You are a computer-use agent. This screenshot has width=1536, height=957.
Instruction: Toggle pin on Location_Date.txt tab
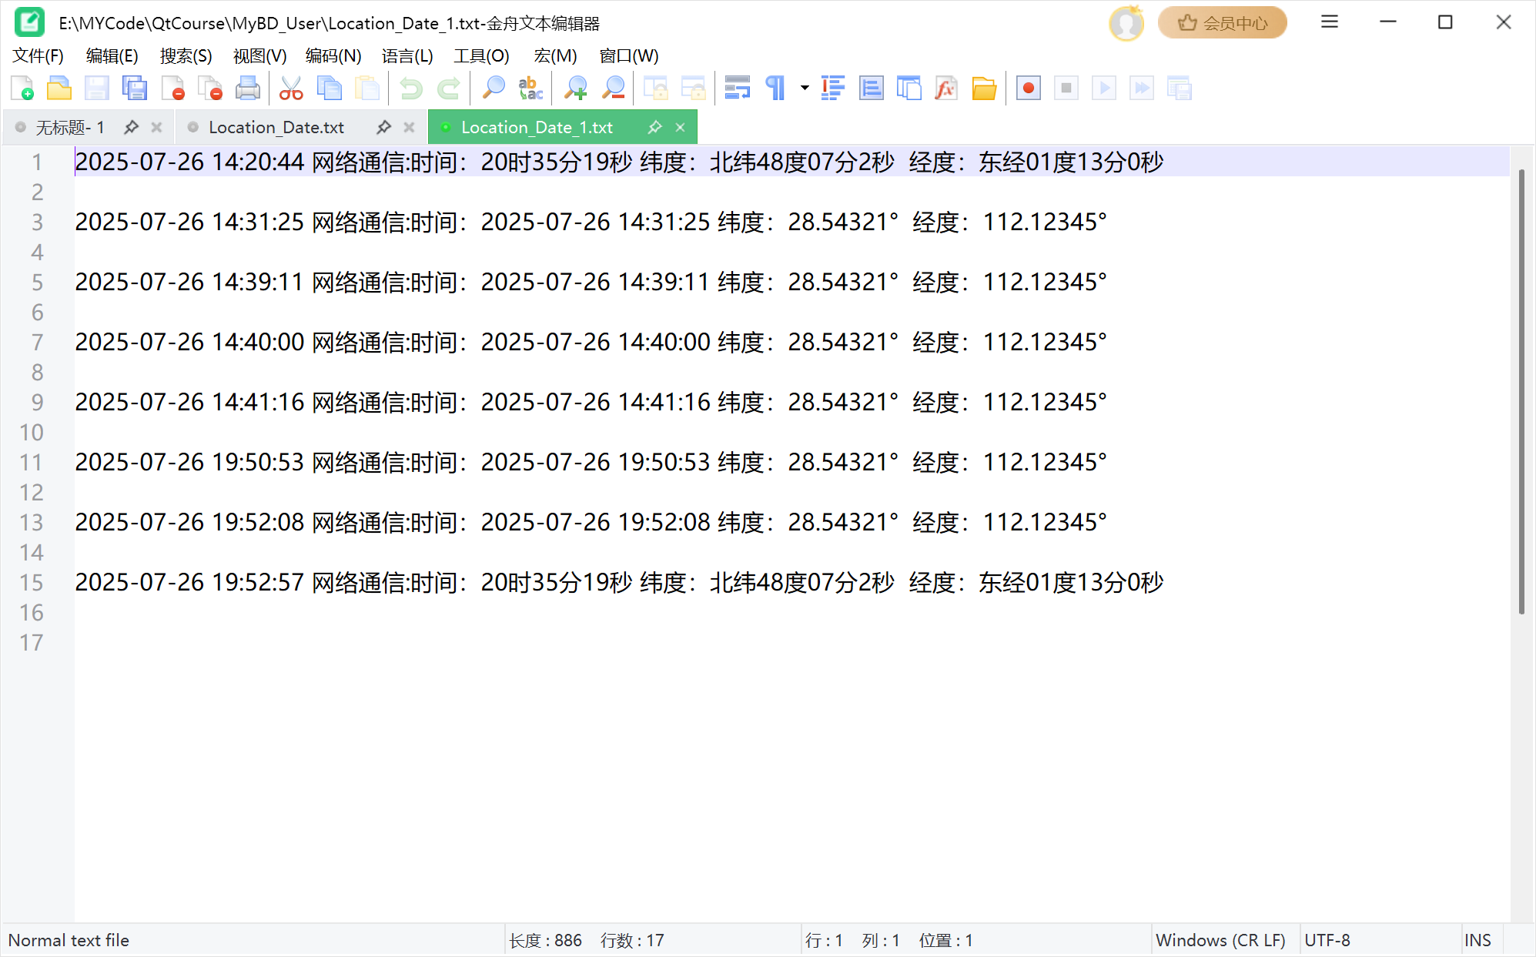pyautogui.click(x=383, y=127)
